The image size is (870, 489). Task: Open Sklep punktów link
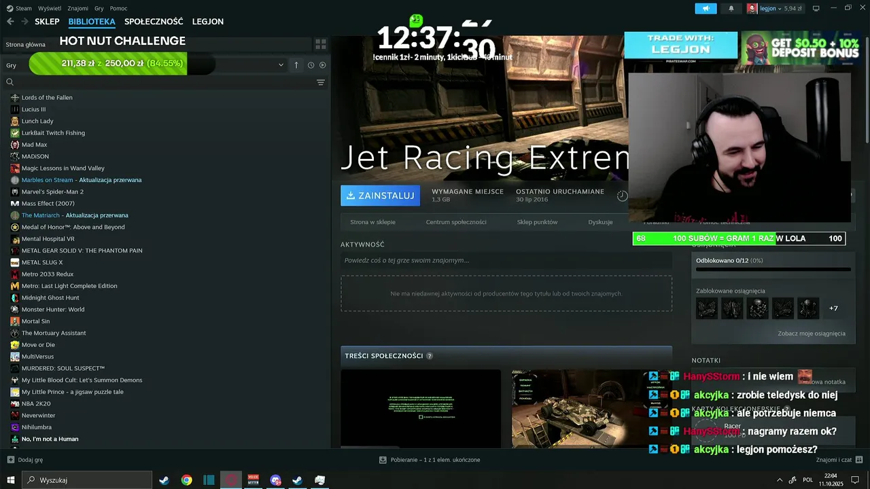tap(537, 222)
